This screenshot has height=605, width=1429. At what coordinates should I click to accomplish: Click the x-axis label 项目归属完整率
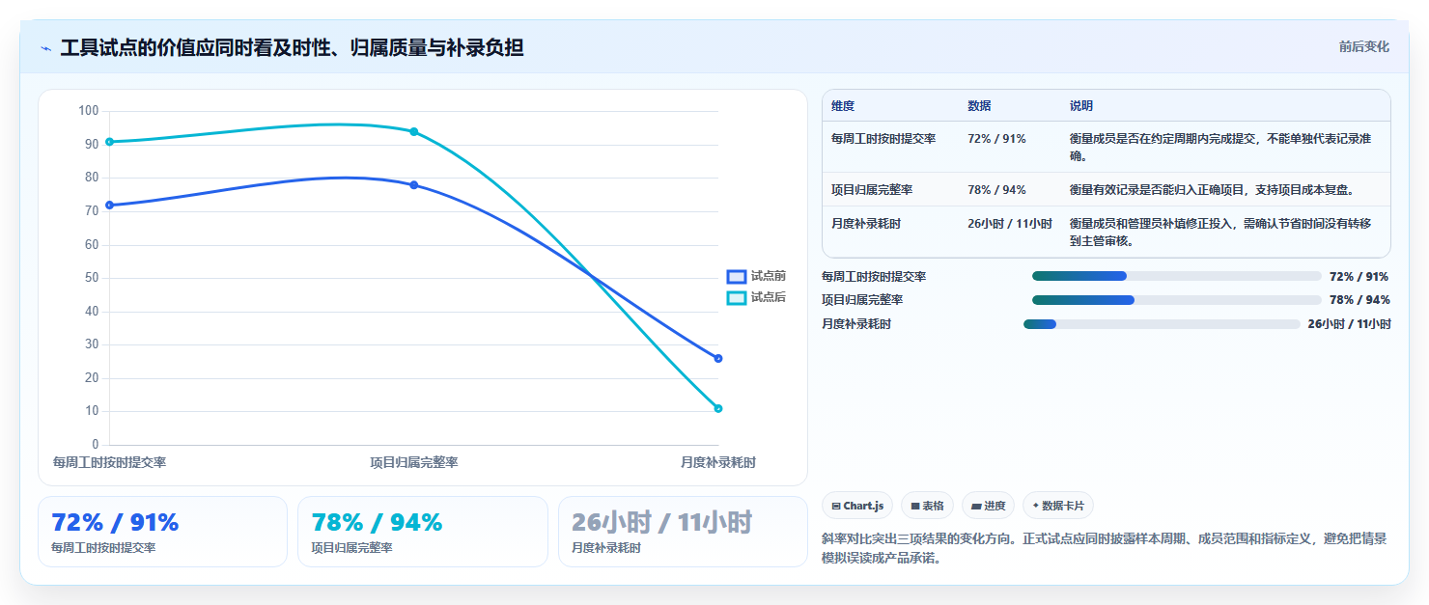[413, 463]
